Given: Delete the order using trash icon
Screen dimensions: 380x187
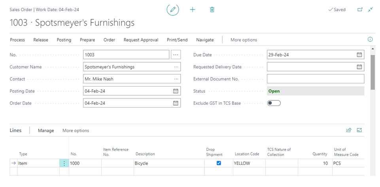Looking at the screenshot, I should click(212, 10).
